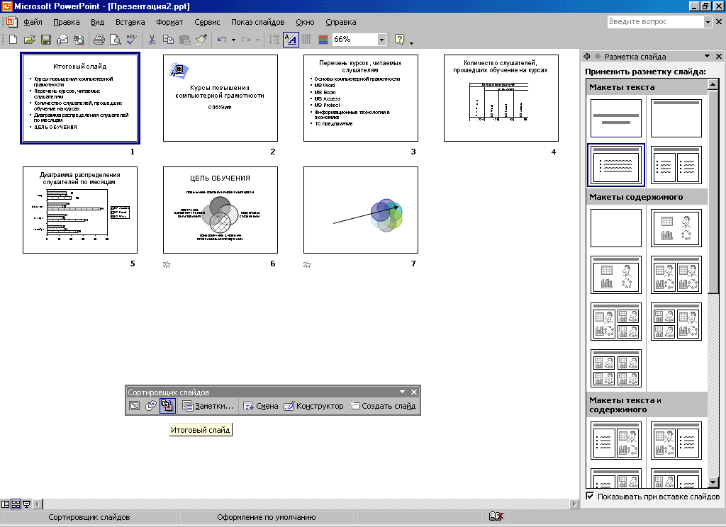Click Создать слайд button
Image resolution: width=726 pixels, height=527 pixels.
click(x=382, y=406)
